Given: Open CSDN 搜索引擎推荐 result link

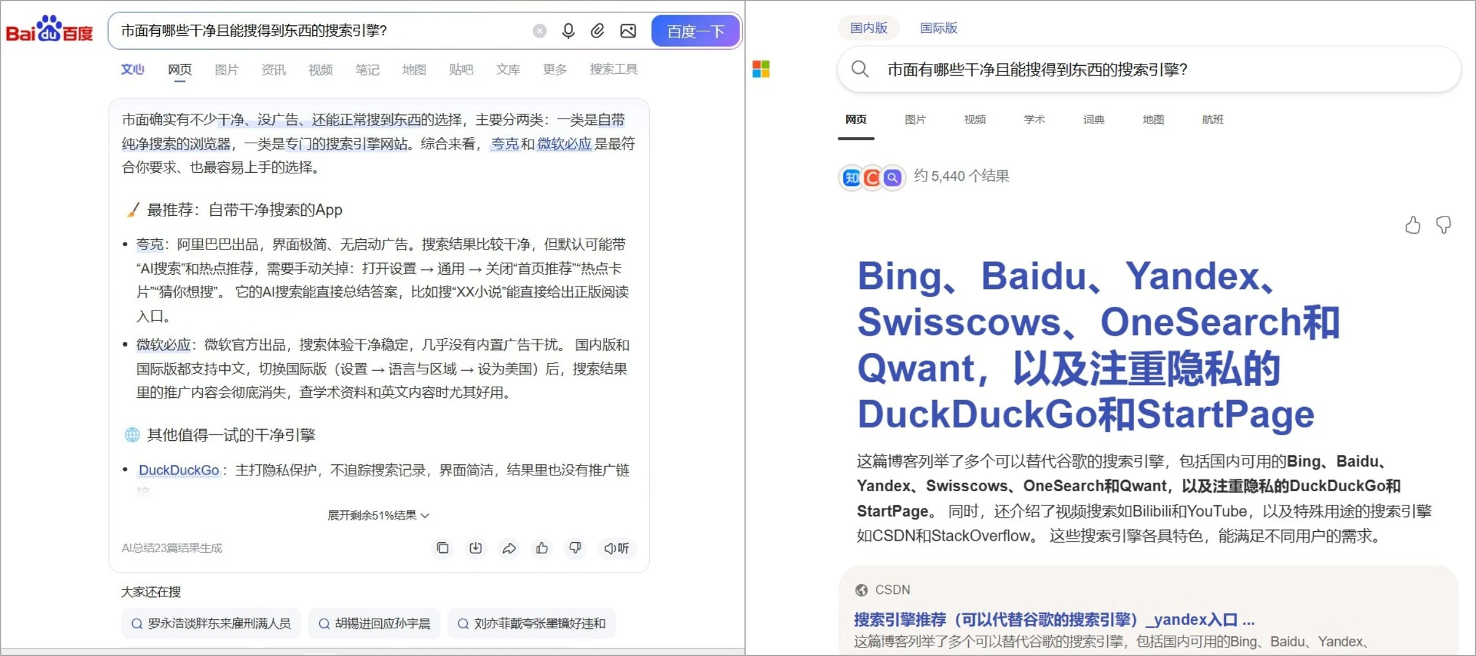Looking at the screenshot, I should 1054,620.
